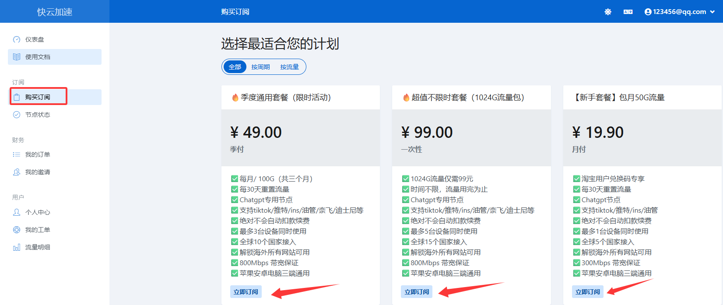Click the 月付 billing period label
723x305 pixels.
tap(579, 149)
